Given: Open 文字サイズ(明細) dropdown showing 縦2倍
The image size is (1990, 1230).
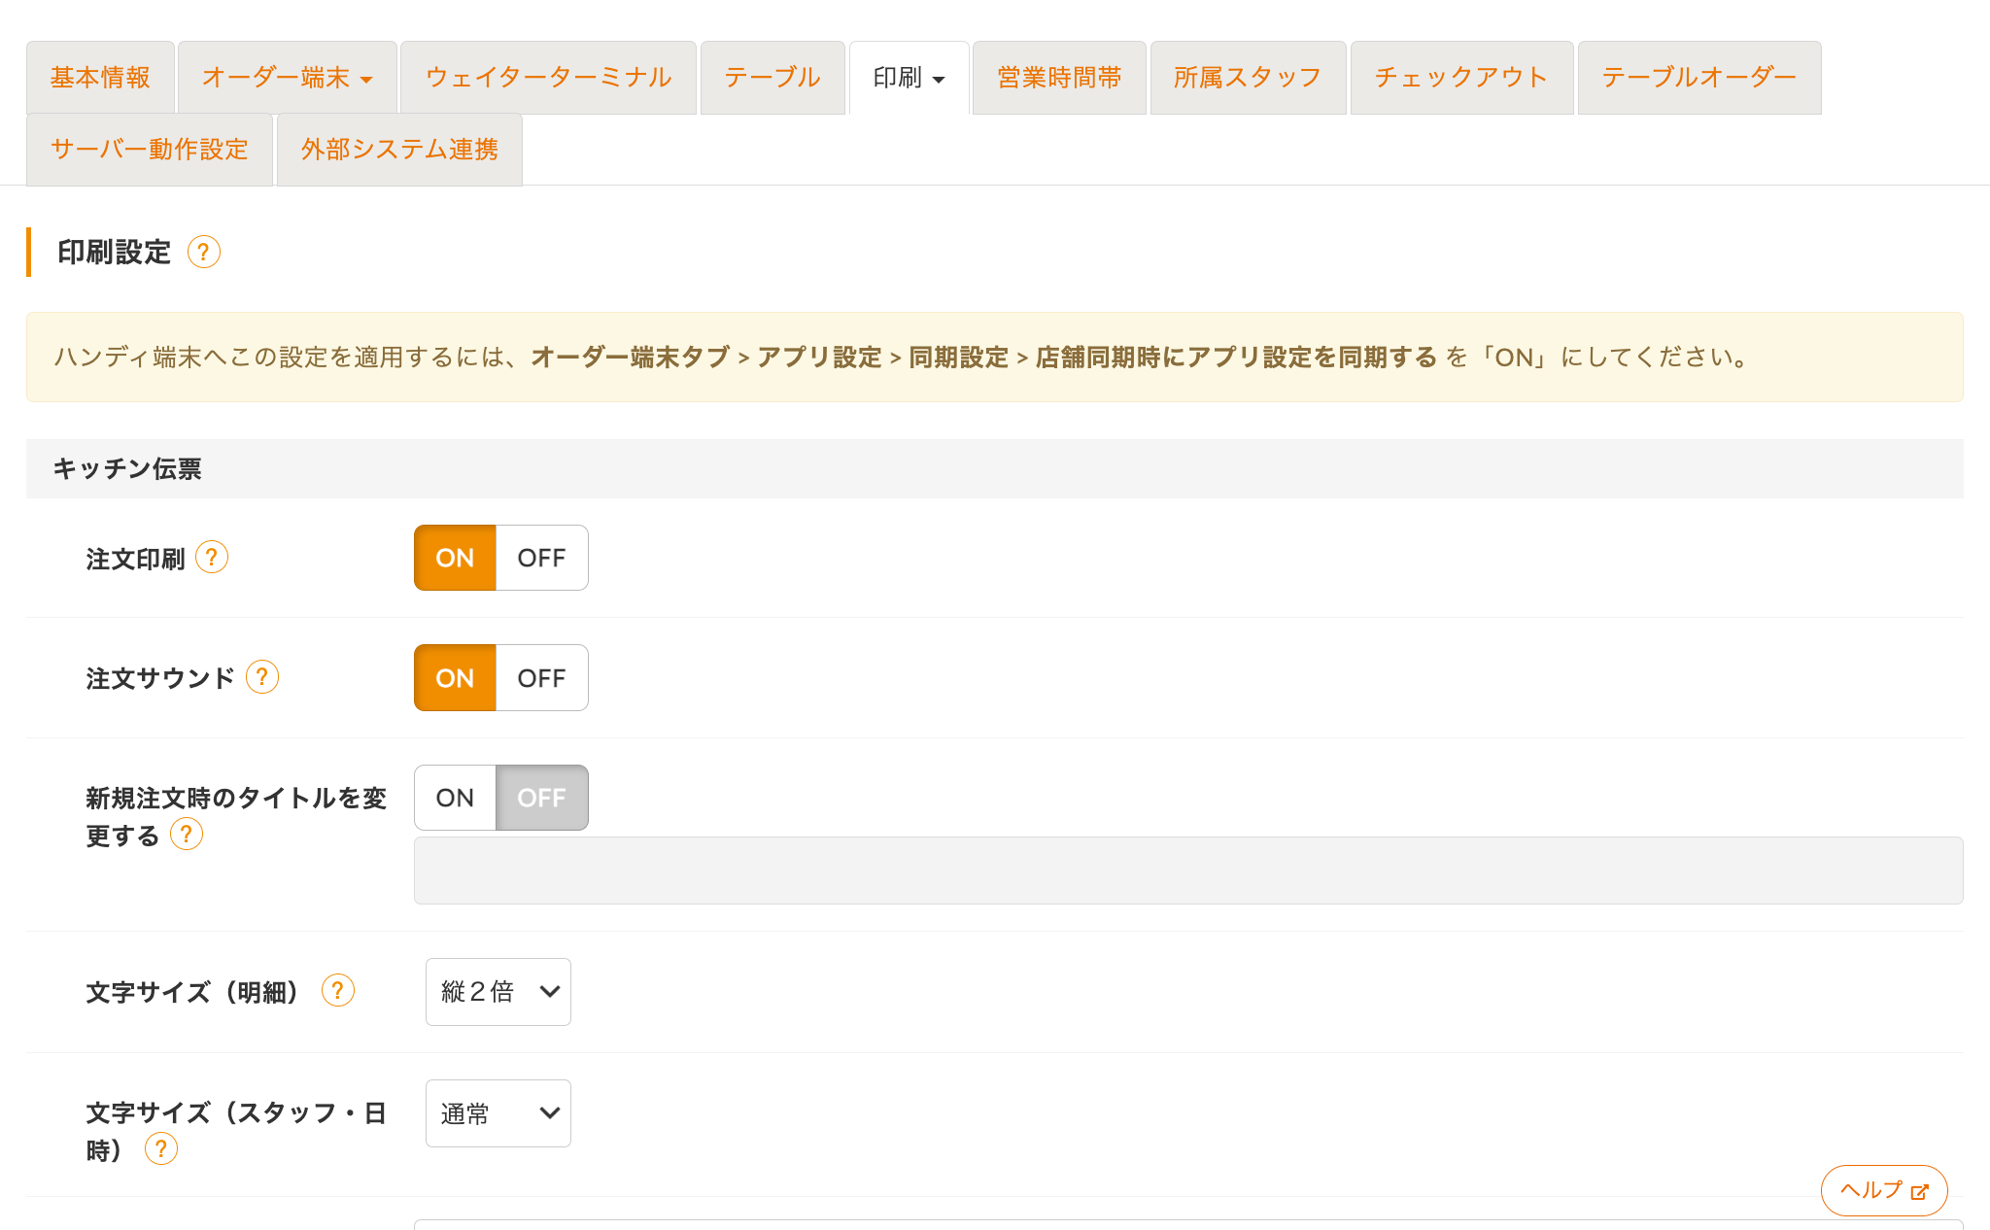Looking at the screenshot, I should [x=497, y=992].
